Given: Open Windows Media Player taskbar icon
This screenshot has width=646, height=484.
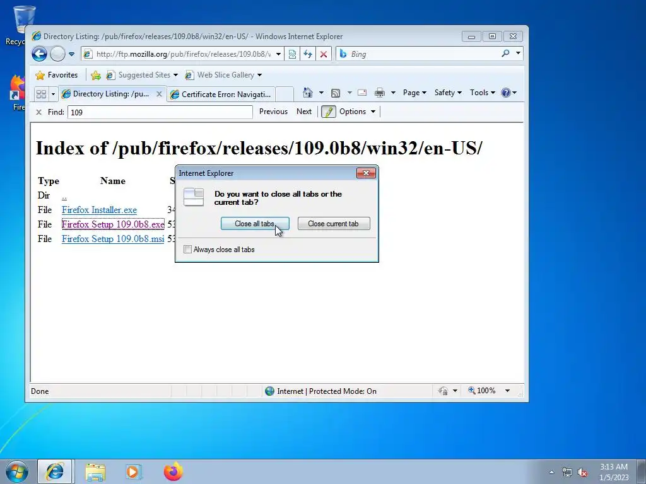Looking at the screenshot, I should pos(134,472).
